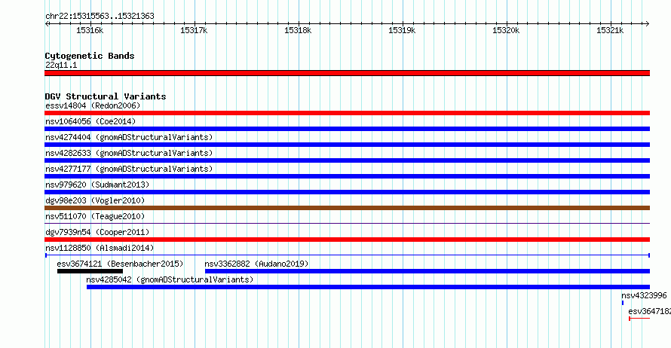Select the black esv3674121 variant bar

tap(90, 271)
